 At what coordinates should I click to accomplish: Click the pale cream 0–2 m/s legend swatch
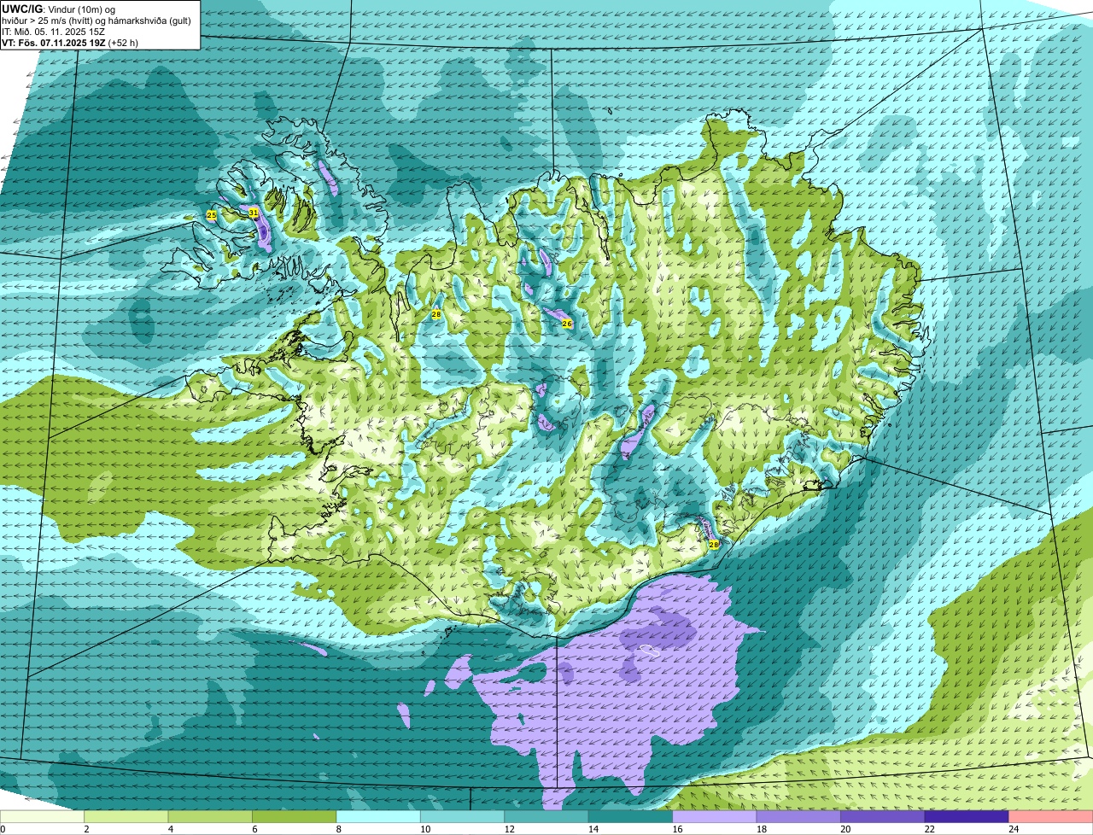pyautogui.click(x=43, y=817)
